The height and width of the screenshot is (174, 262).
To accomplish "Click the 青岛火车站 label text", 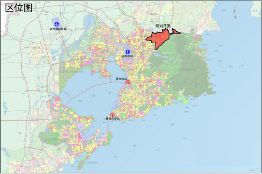I will pos(113,119).
